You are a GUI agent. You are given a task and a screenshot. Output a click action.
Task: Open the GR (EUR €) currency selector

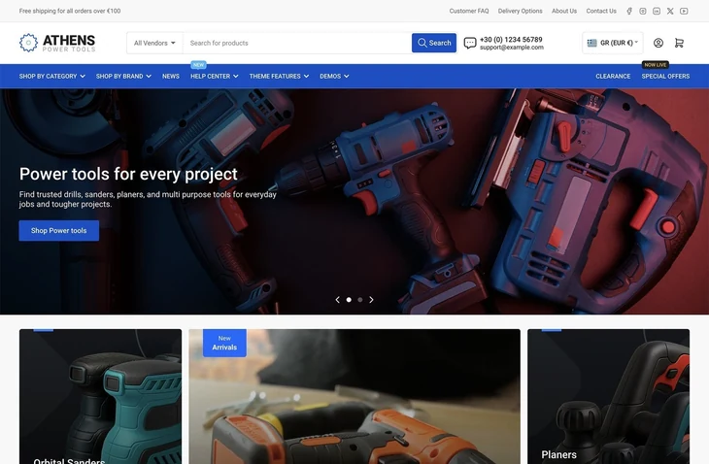[x=613, y=43]
